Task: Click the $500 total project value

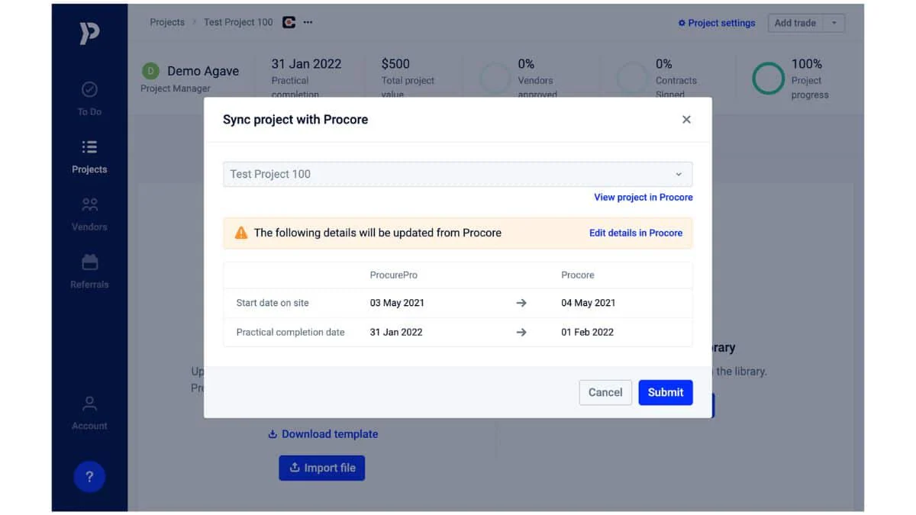Action: (395, 64)
